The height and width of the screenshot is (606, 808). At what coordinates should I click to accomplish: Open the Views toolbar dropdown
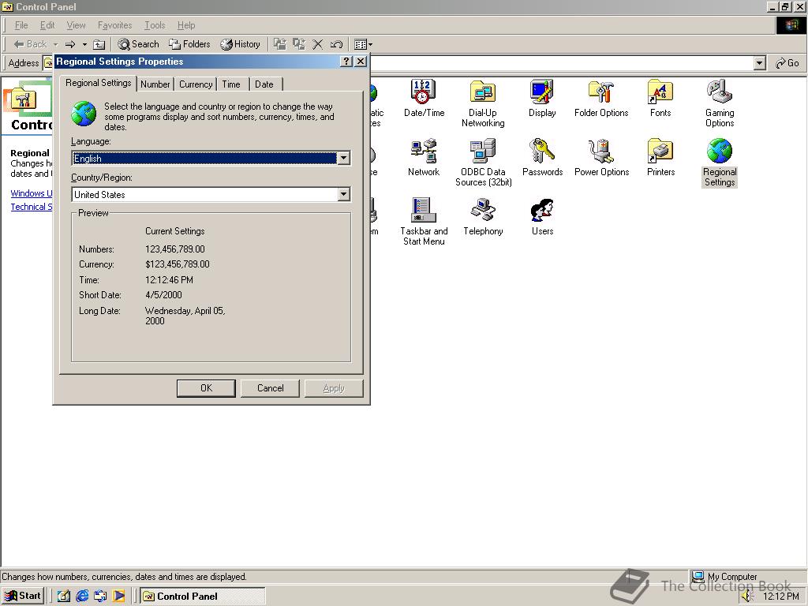tap(363, 44)
